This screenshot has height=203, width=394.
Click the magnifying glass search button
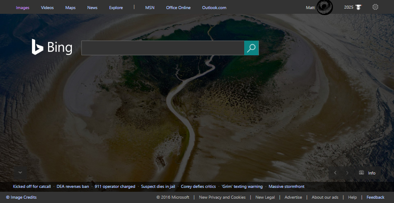coord(251,48)
